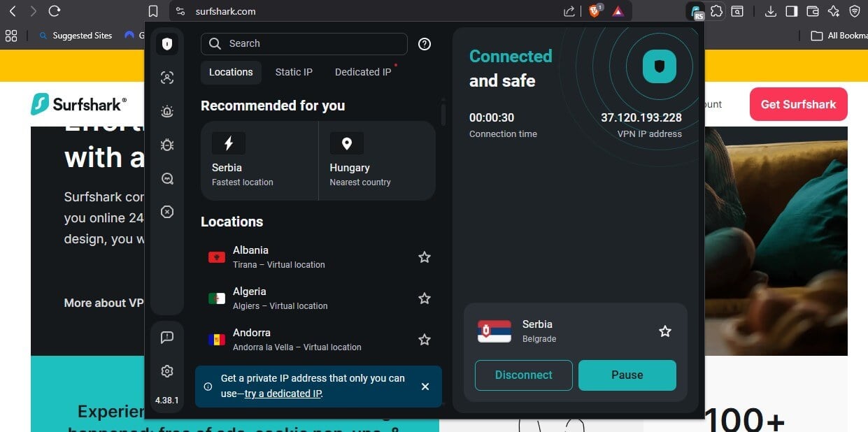The width and height of the screenshot is (868, 432).
Task: Dismiss the dedicated IP banner
Action: 425,387
